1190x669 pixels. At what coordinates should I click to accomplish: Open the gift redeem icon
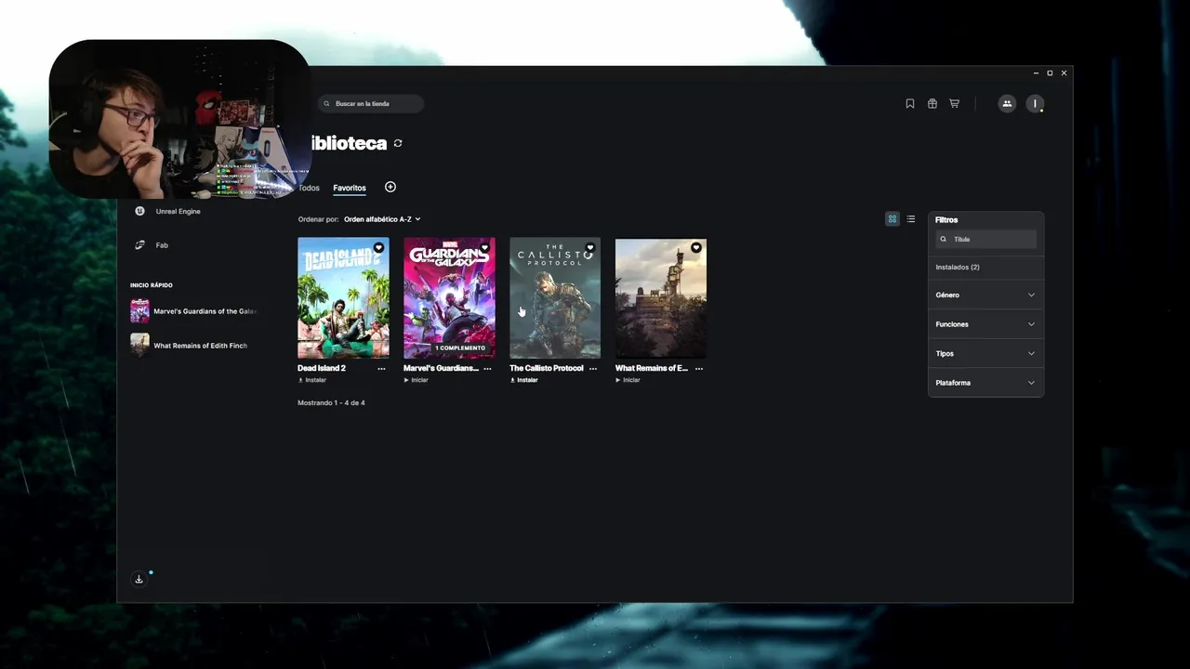click(x=932, y=104)
